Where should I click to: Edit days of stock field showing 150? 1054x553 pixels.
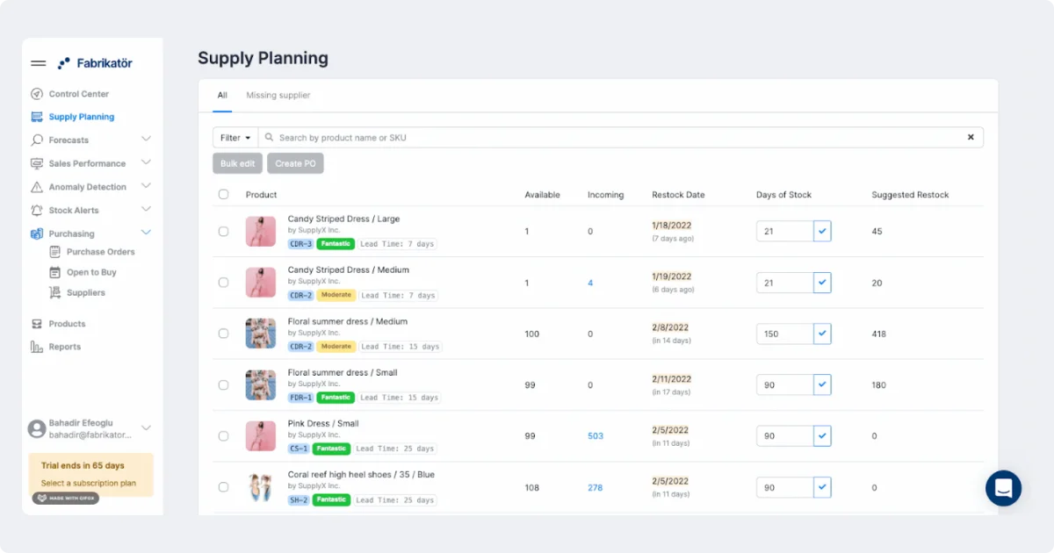pos(784,334)
